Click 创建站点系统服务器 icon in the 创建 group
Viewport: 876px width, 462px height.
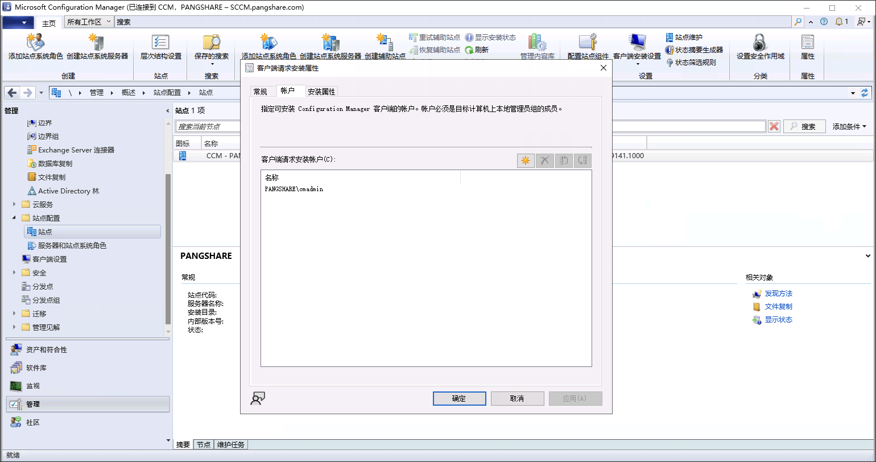[x=97, y=42]
